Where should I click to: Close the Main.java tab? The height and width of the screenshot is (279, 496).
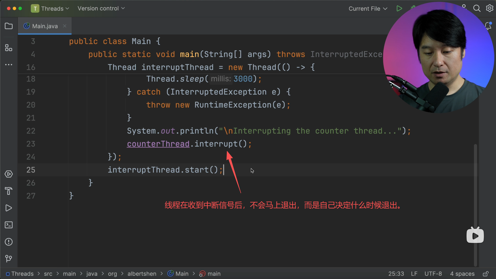point(65,26)
